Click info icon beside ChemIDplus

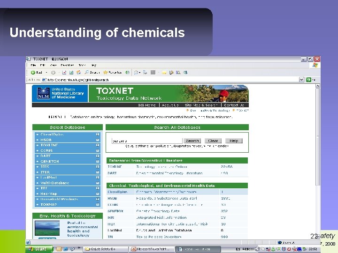coord(98,134)
